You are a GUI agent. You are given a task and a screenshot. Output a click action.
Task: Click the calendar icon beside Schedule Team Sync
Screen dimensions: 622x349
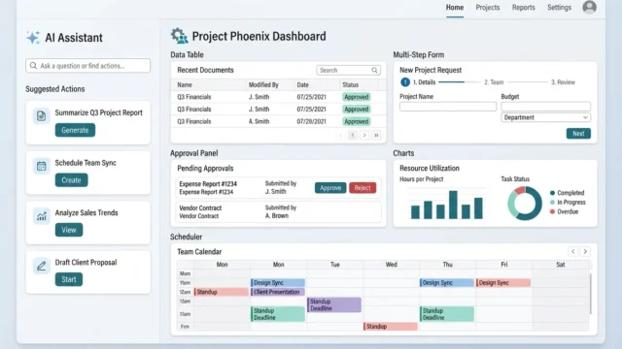click(x=41, y=166)
